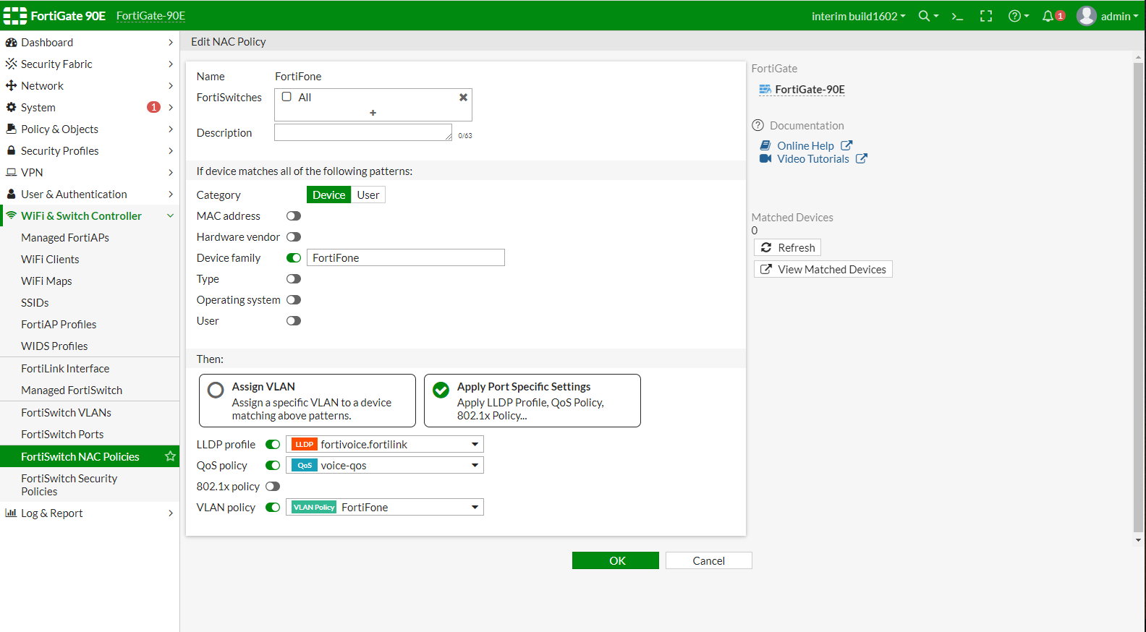
Task: Open the LLDP profile dropdown
Action: (x=385, y=445)
